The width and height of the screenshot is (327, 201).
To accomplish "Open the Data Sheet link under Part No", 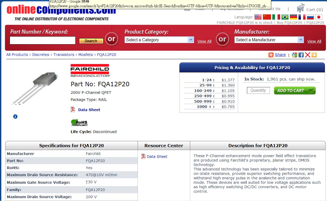I will [89, 110].
